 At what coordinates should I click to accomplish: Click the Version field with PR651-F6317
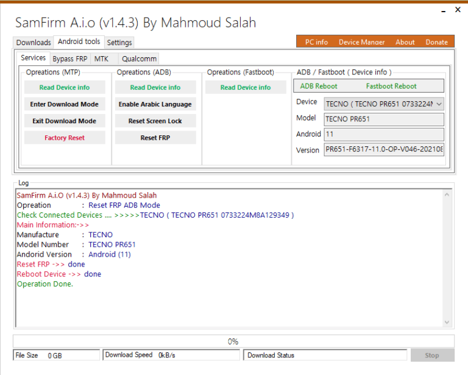384,149
